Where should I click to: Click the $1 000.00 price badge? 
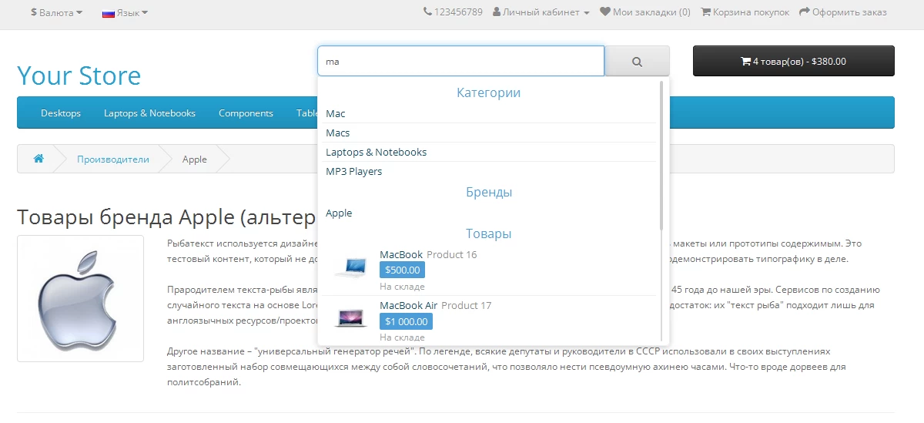pos(406,321)
